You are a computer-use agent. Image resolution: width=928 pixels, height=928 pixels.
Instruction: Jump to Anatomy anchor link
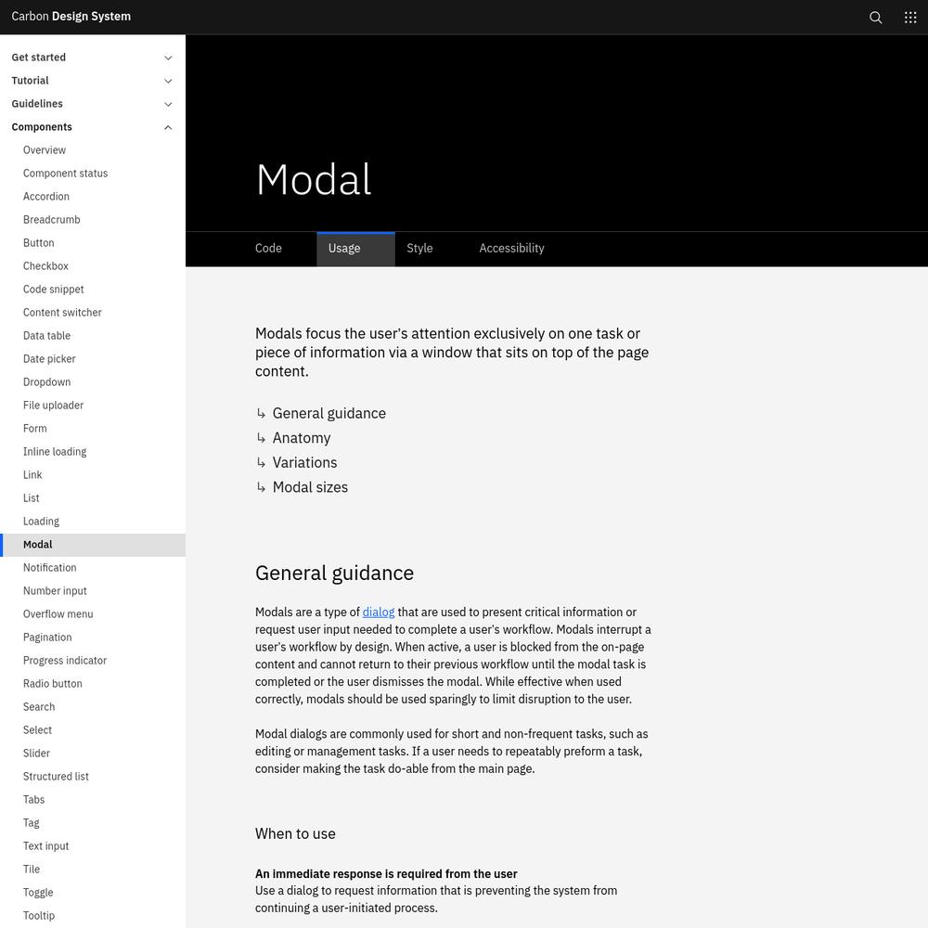(x=302, y=438)
